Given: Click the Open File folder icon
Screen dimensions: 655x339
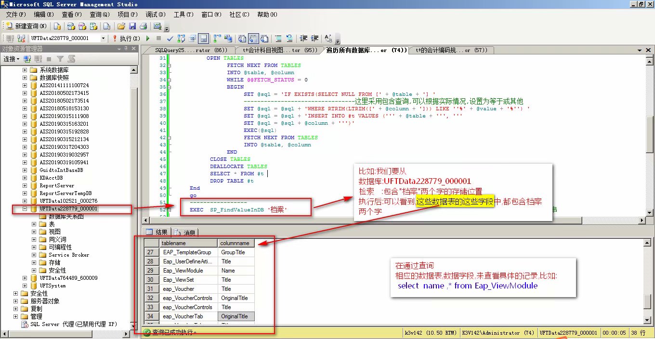Looking at the screenshot, I should tap(121, 26).
